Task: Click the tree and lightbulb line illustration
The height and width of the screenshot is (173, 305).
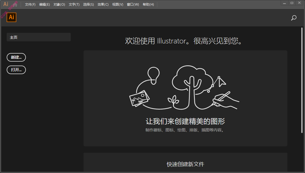Action: pos(184,87)
